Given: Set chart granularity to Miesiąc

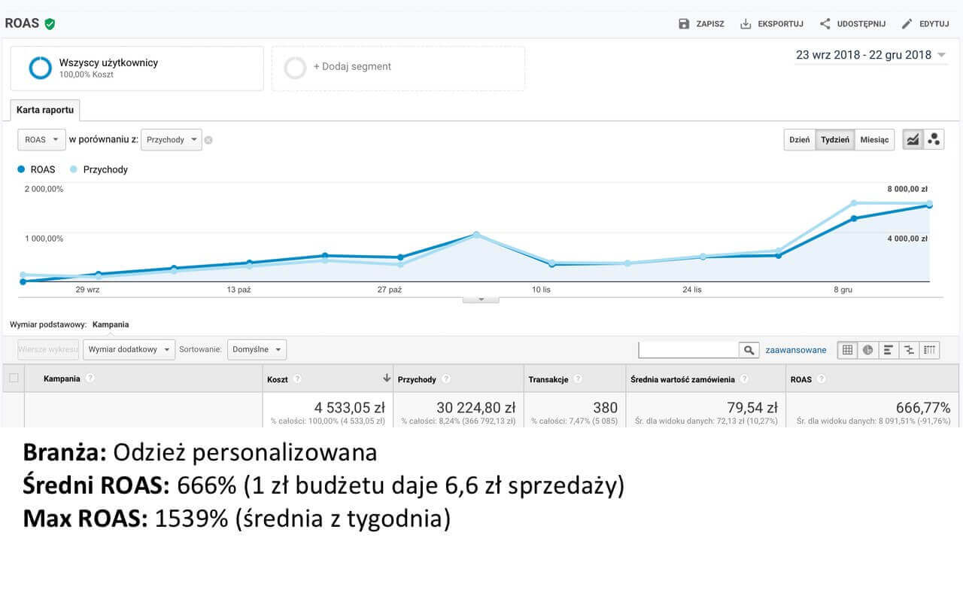Looking at the screenshot, I should click(874, 140).
